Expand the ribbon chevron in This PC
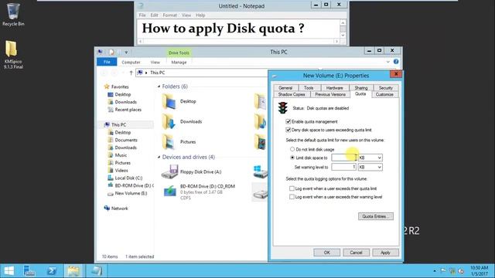Screen dimensions: 495x278 click(388, 62)
